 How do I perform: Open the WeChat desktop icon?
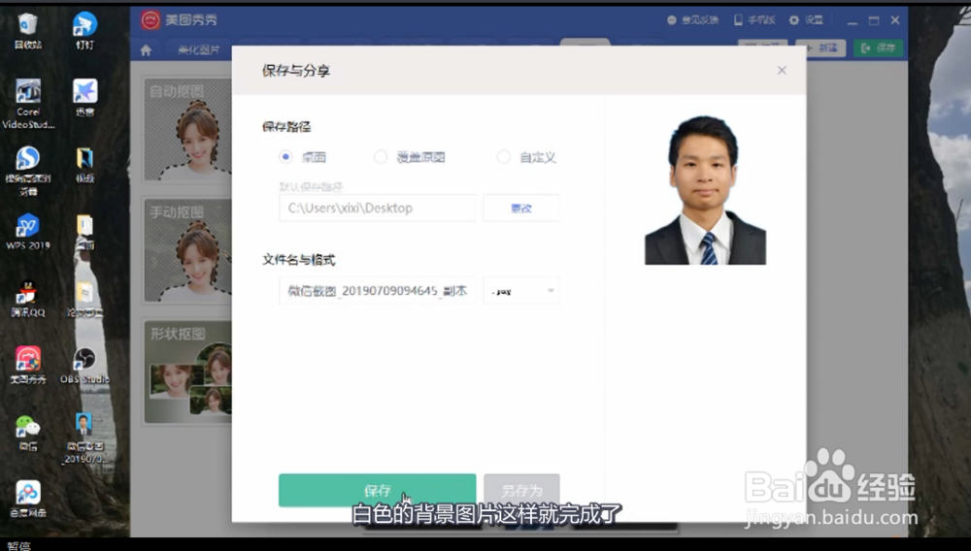[x=28, y=432]
